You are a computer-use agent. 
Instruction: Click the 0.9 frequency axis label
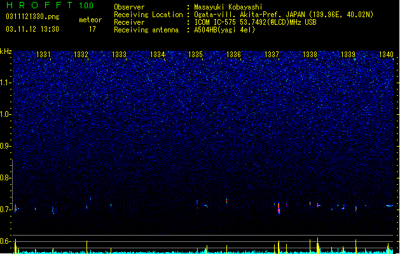coord(5,146)
